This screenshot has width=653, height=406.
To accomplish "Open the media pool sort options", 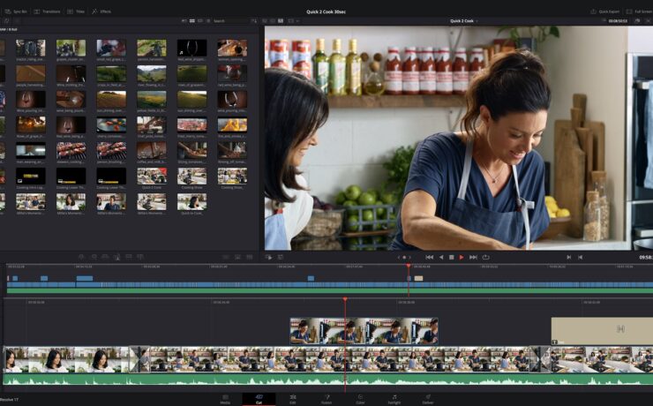I will click(x=253, y=20).
